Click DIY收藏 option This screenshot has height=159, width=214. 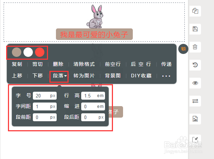coord(141,76)
